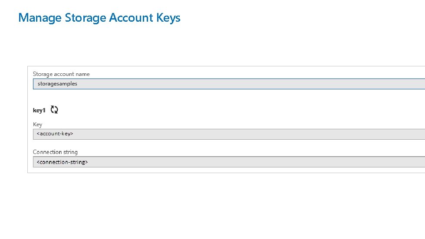Click the "Key" label above account key

pyautogui.click(x=38, y=124)
